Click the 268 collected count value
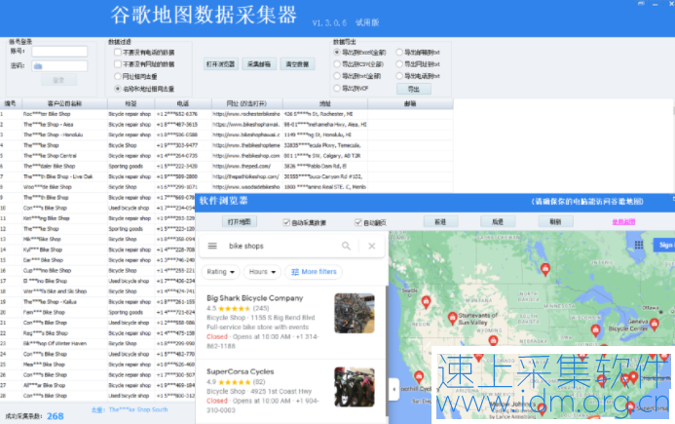 56,416
